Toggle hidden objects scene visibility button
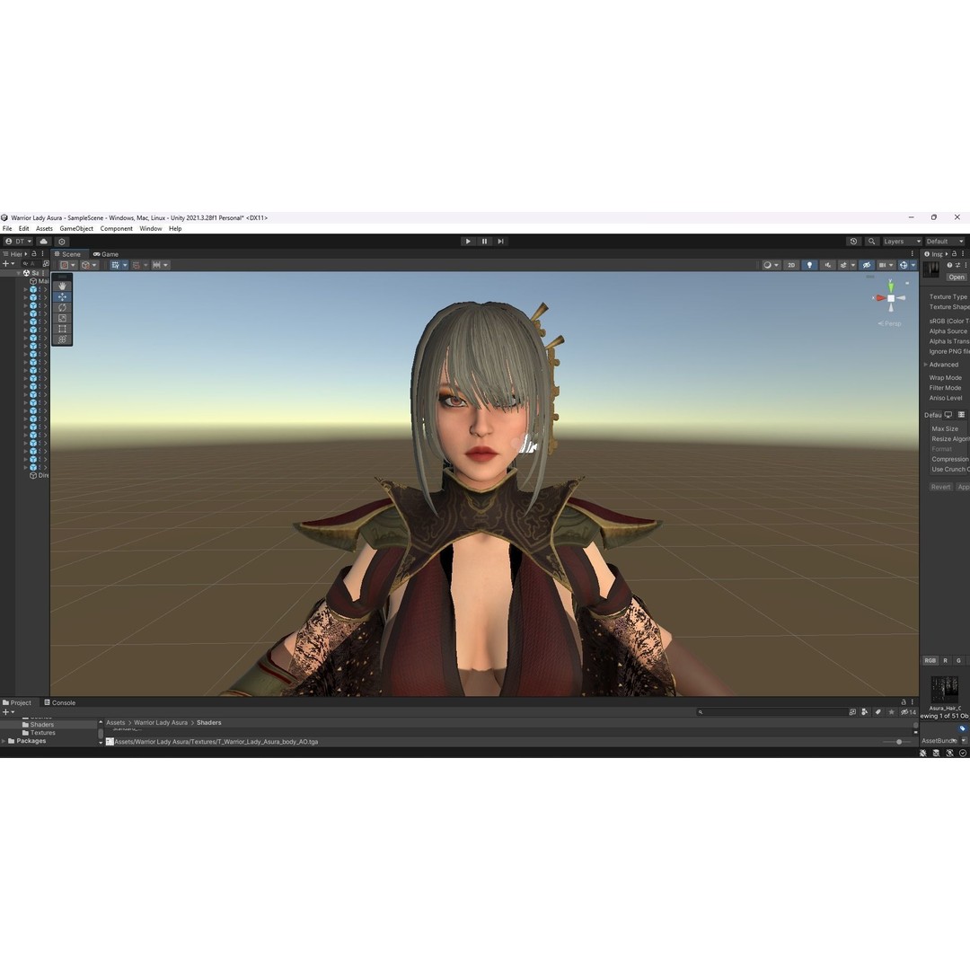Screen dimensions: 970x970 point(867,265)
